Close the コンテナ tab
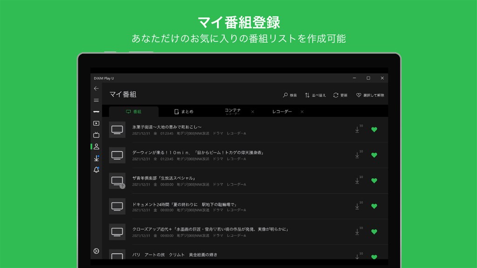Image resolution: width=477 pixels, height=268 pixels. (x=252, y=112)
